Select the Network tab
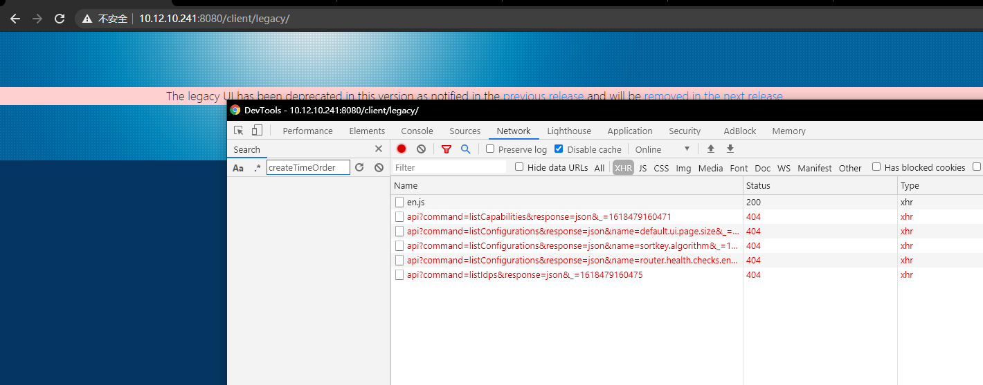 click(514, 131)
